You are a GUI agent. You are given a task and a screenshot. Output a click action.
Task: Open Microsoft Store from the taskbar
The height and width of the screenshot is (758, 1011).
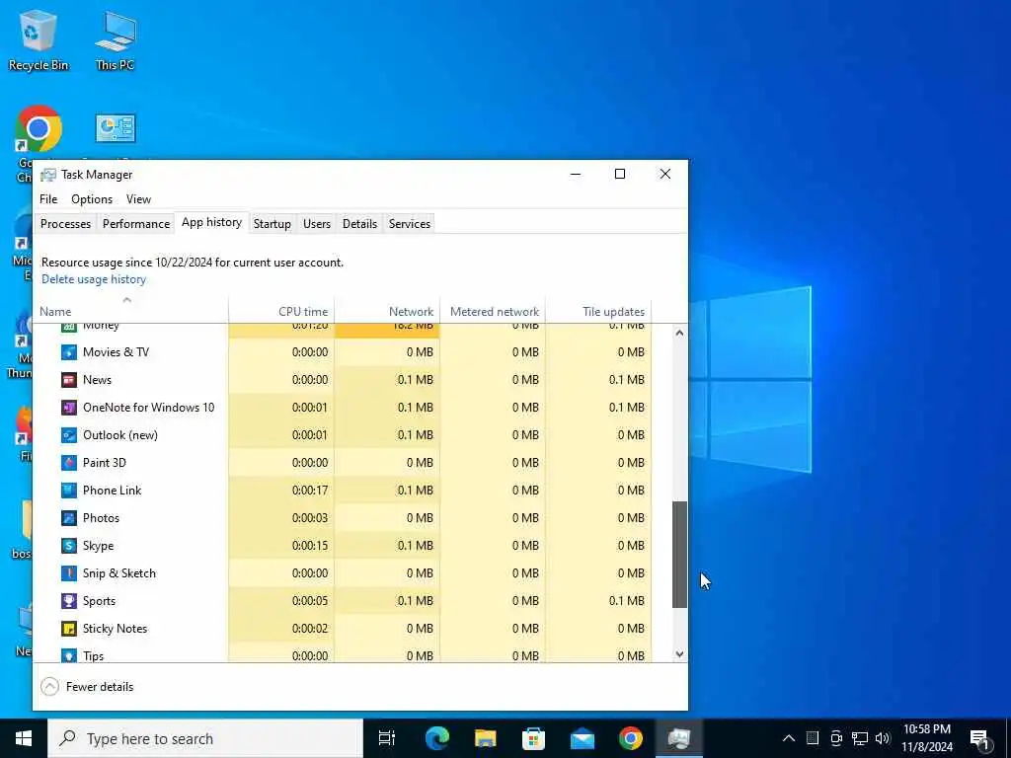tap(533, 738)
